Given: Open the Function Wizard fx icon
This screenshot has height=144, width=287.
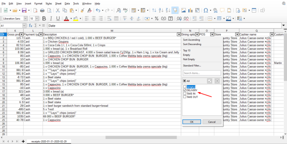Looking at the screenshot, I should 31,26.
